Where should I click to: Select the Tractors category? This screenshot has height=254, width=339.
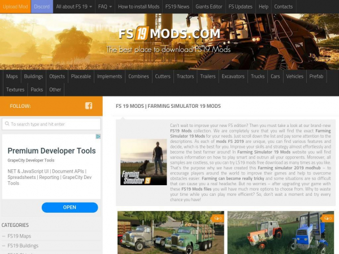point(185,76)
